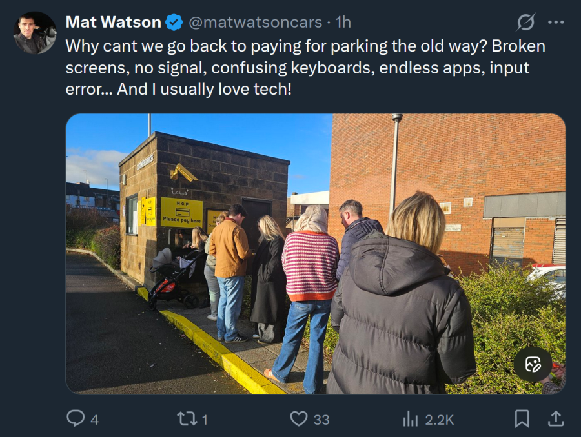Click the Grok explain icon
Image resolution: width=581 pixels, height=437 pixels.
point(526,22)
